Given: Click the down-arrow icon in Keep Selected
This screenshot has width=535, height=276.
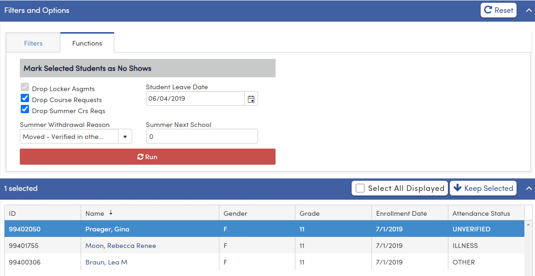Looking at the screenshot, I should [x=458, y=188].
